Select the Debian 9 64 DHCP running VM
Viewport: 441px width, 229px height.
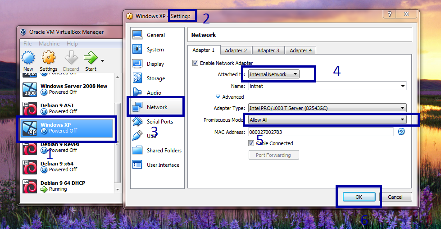67,186
